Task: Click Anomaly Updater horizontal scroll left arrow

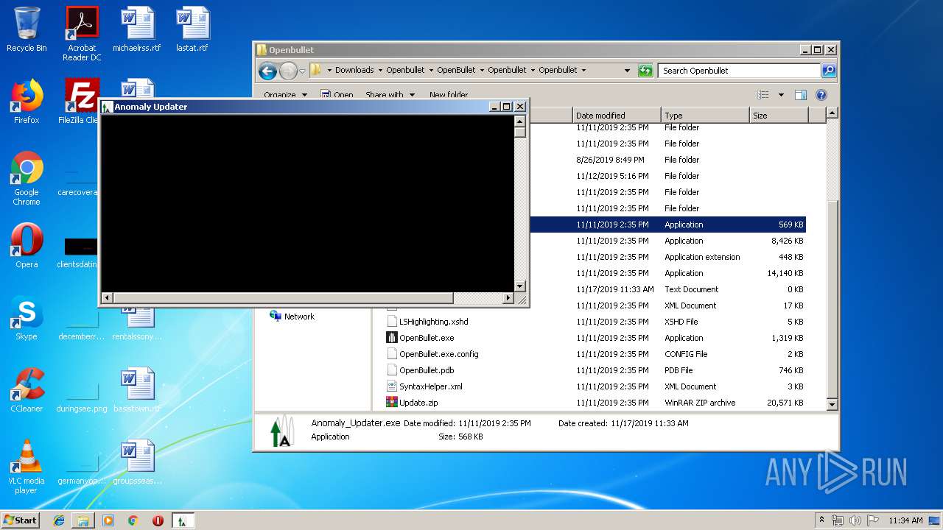Action: [107, 298]
